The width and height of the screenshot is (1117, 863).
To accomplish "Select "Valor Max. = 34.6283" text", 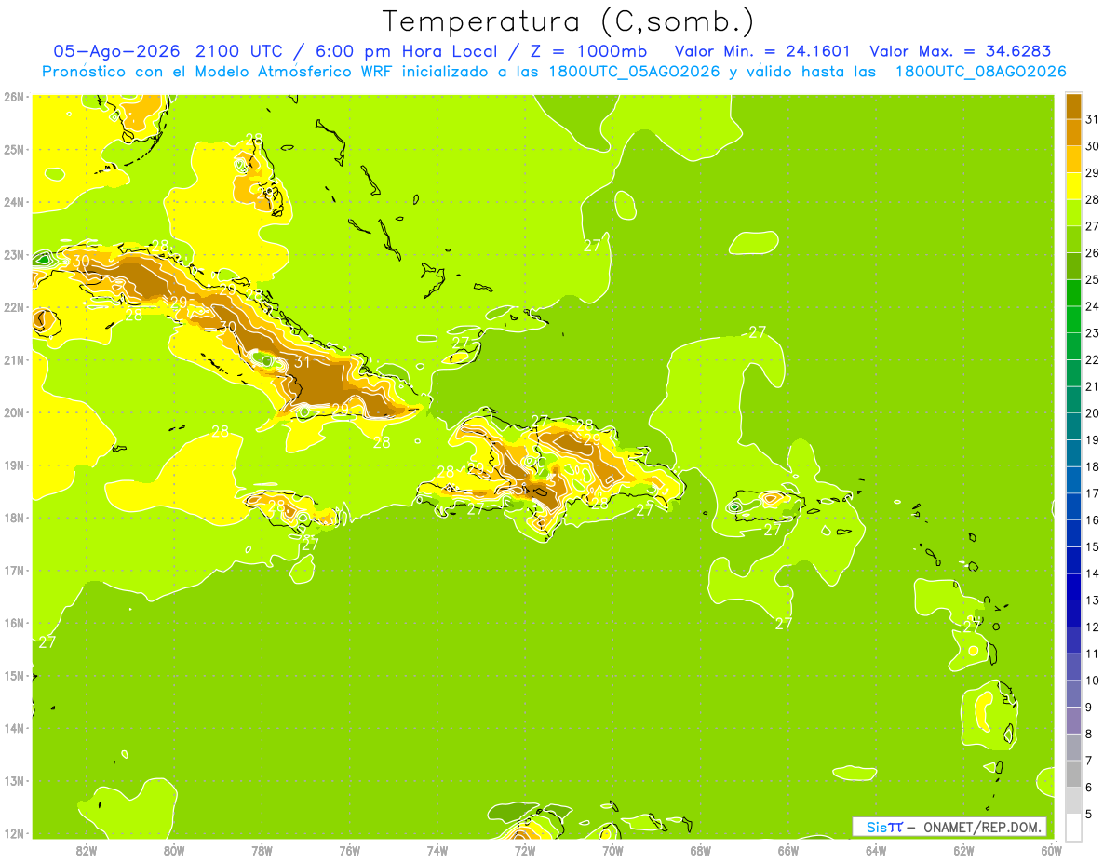I will point(960,51).
